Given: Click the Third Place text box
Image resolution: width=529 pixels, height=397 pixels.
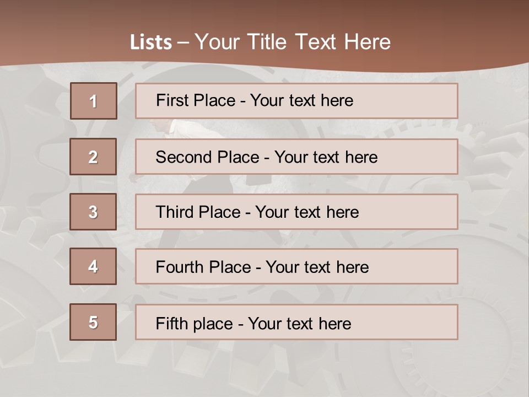Looking at the screenshot, I should (x=296, y=212).
